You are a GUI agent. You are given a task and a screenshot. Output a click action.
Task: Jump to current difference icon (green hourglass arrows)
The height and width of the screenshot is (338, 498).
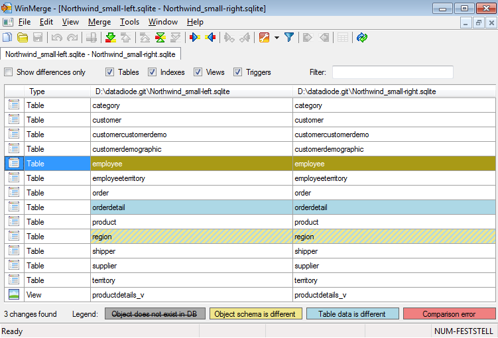pyautogui.click(x=160, y=38)
